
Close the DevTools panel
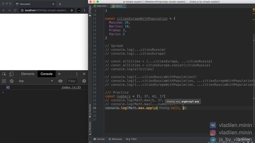click(84, 74)
